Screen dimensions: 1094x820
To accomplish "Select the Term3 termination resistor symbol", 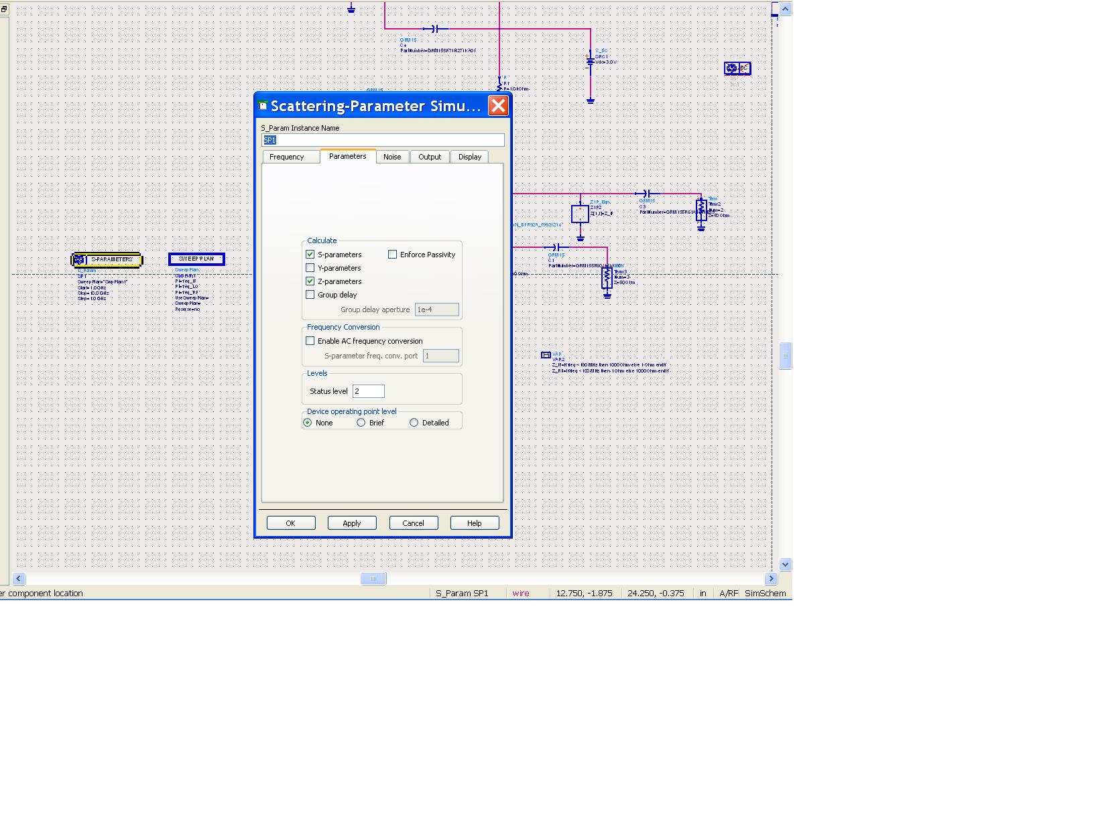I will (x=607, y=277).
